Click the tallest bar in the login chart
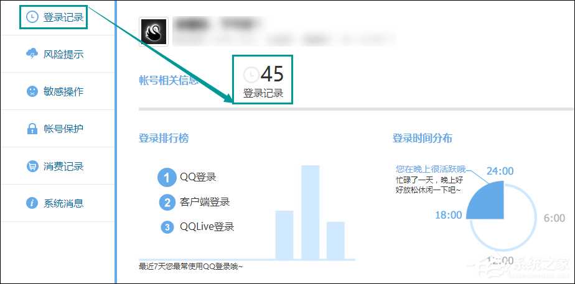Viewport: 575px width, 284px height. tap(311, 213)
